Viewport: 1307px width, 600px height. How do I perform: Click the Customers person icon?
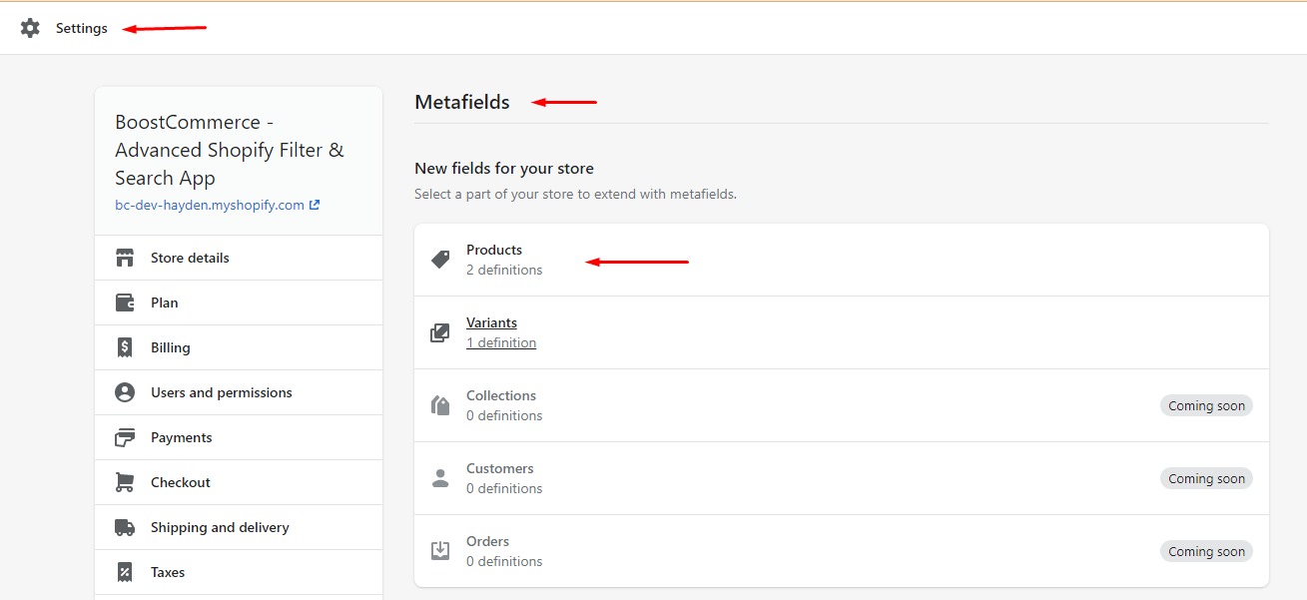(439, 477)
